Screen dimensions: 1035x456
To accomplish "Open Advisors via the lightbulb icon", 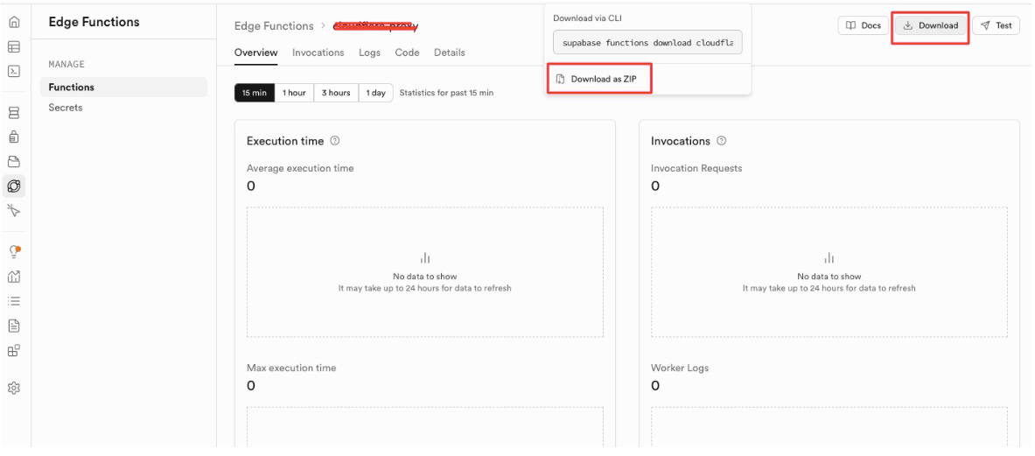I will [14, 252].
